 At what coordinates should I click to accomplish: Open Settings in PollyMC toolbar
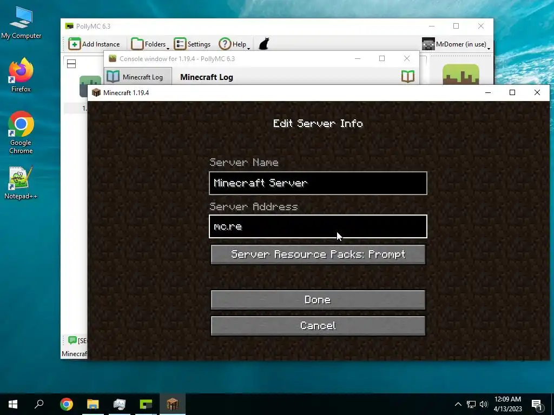(192, 44)
